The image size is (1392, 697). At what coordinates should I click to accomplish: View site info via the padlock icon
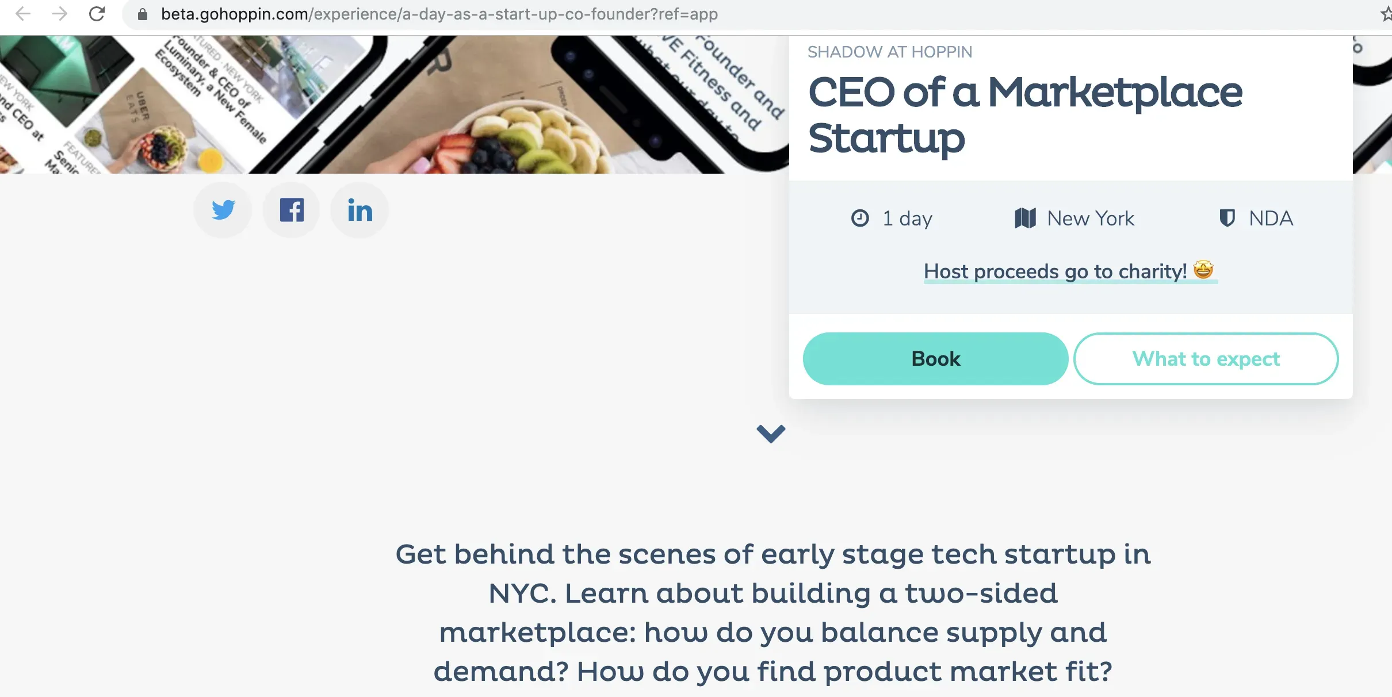[143, 14]
